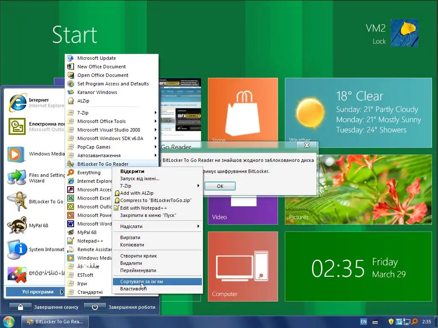This screenshot has width=438, height=328.
Task: Click the New Office Document icon
Action: 71,67
